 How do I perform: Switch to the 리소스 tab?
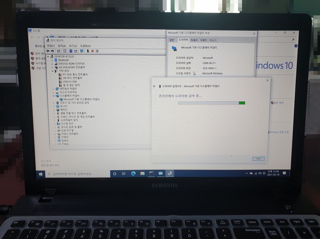213,40
